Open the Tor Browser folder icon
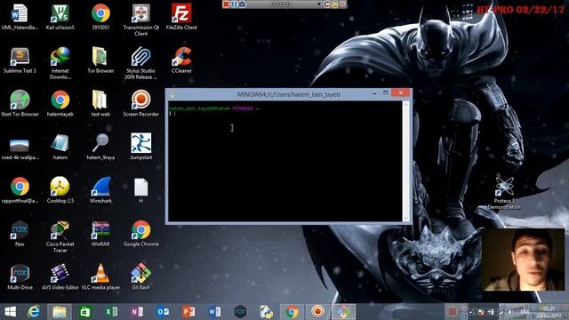The height and width of the screenshot is (320, 569). coord(100,60)
